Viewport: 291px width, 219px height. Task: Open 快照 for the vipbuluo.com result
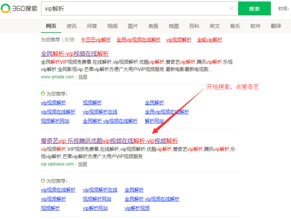point(83,164)
